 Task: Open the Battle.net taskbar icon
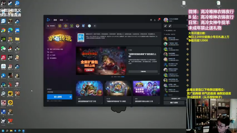pos(23,131)
